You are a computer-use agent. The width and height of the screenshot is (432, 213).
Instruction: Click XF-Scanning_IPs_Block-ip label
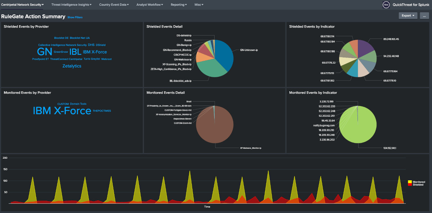click(177, 64)
